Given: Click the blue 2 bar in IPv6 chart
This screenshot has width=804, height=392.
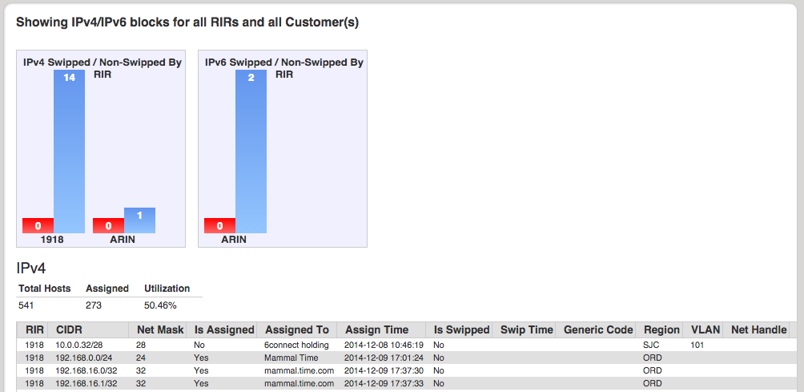Looking at the screenshot, I should pyautogui.click(x=251, y=152).
